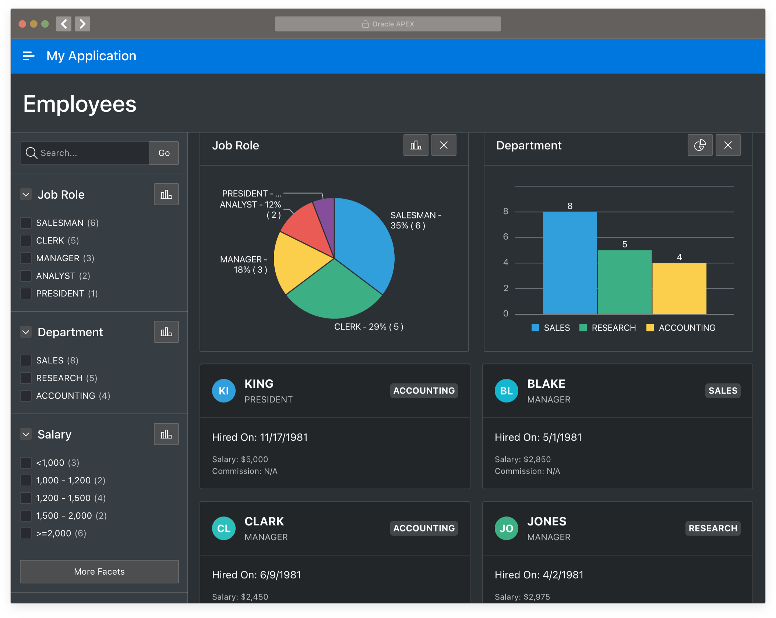
Task: Click the Salary facet chart icon
Action: click(x=166, y=434)
